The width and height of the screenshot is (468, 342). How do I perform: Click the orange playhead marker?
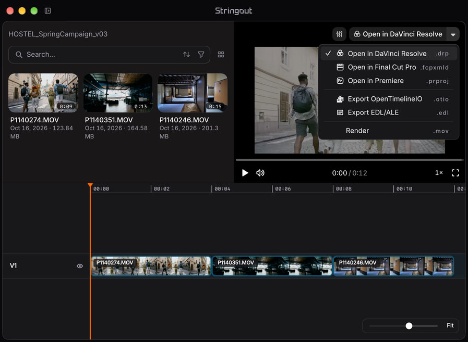click(90, 185)
